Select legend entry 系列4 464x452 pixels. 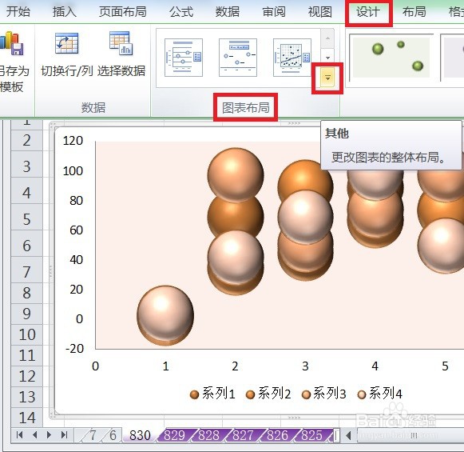pos(379,394)
